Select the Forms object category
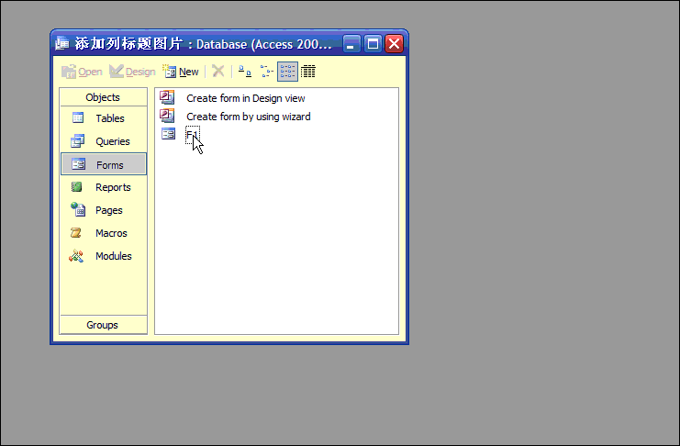This screenshot has height=446, width=680. tap(103, 164)
